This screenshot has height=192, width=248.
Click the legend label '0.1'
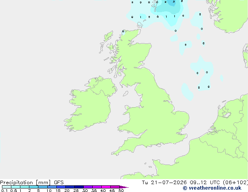4,190
